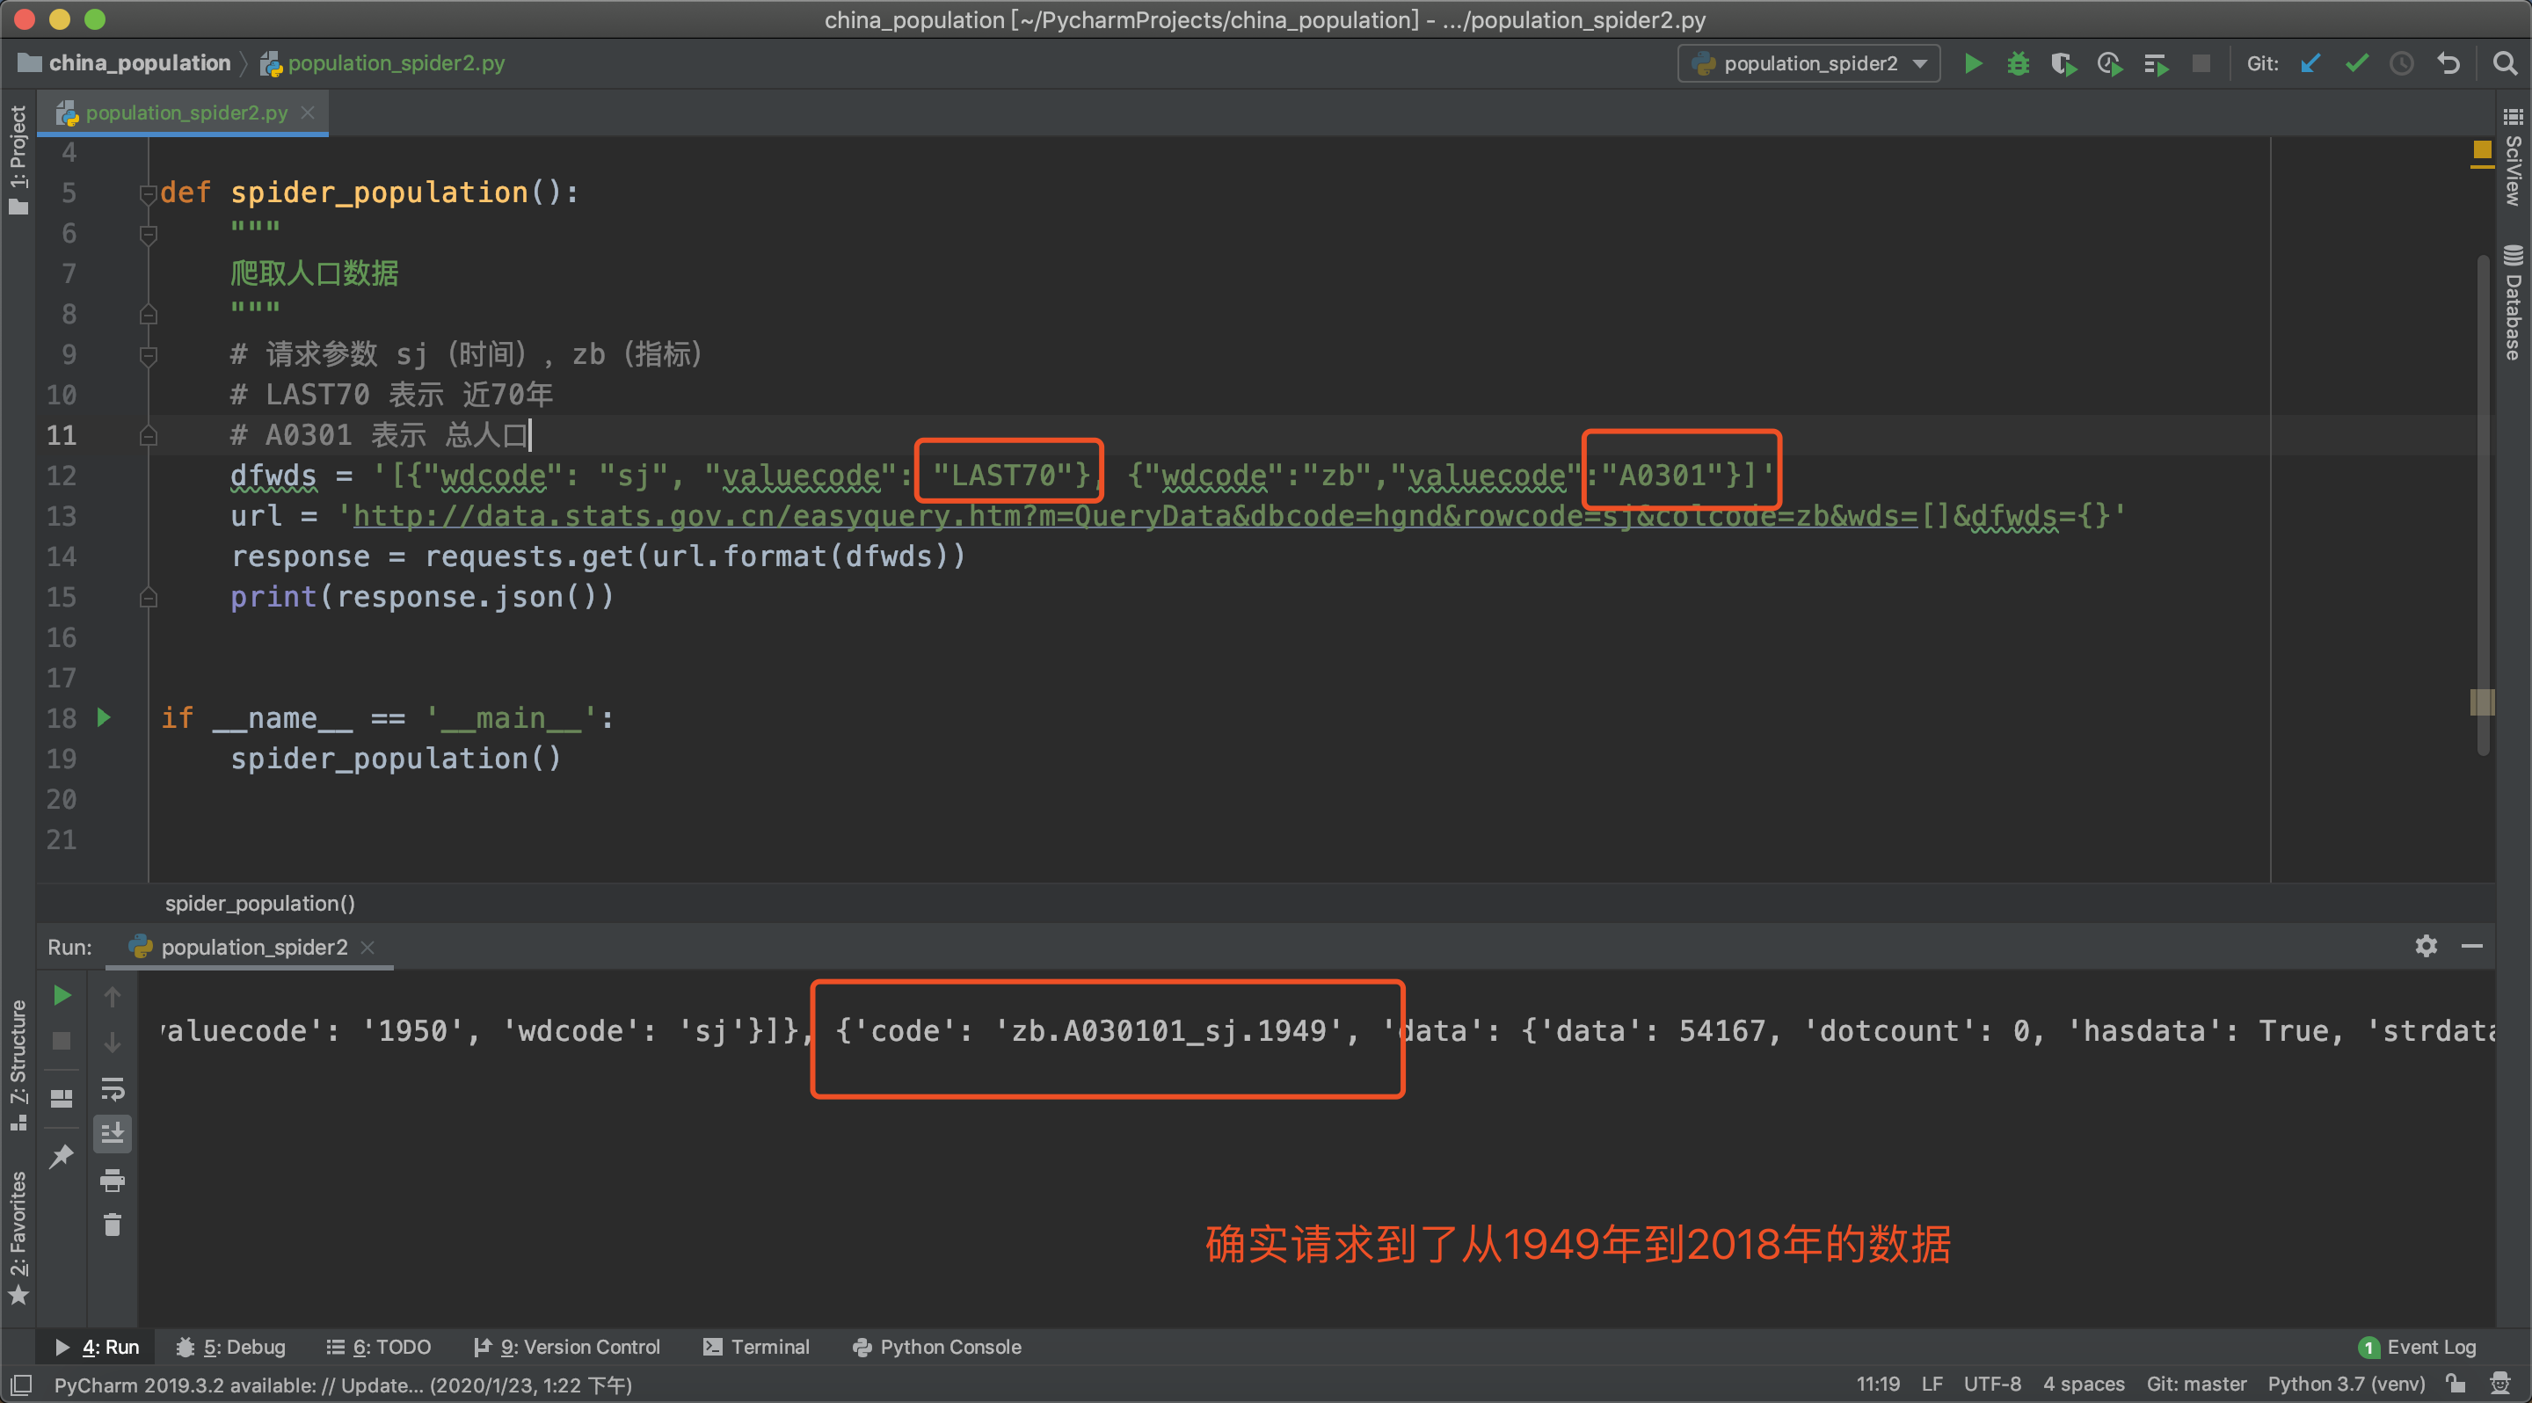Clear output with the trash icon
The width and height of the screenshot is (2532, 1403).
tap(112, 1225)
